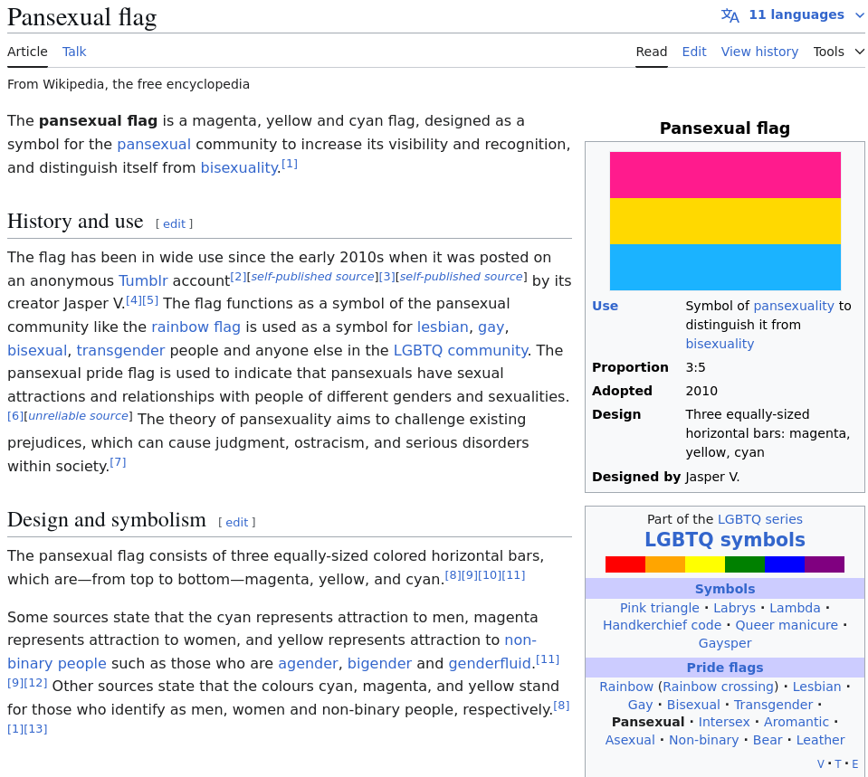Open the View history tab
Image resolution: width=868 pixels, height=777 pixels.
point(759,52)
